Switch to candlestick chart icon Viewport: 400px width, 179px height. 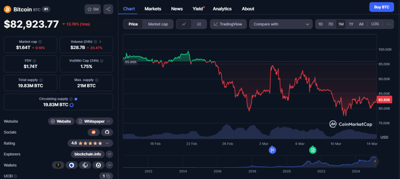(x=199, y=24)
